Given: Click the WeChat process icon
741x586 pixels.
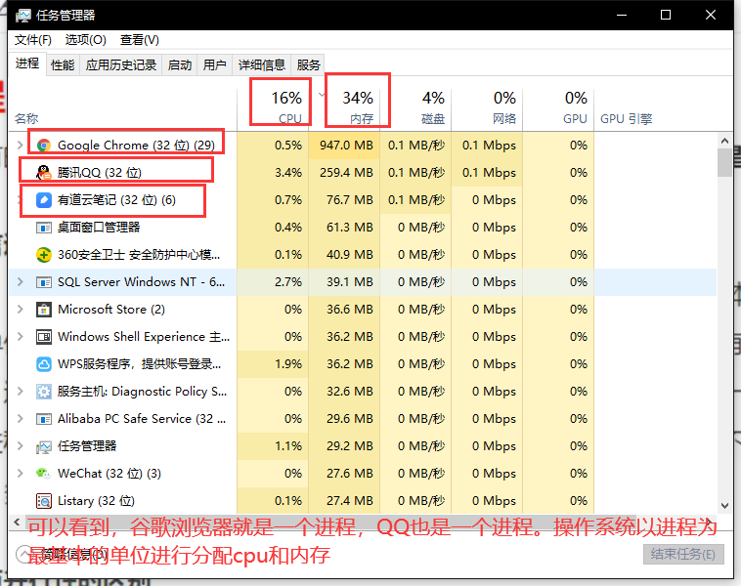Looking at the screenshot, I should (44, 473).
